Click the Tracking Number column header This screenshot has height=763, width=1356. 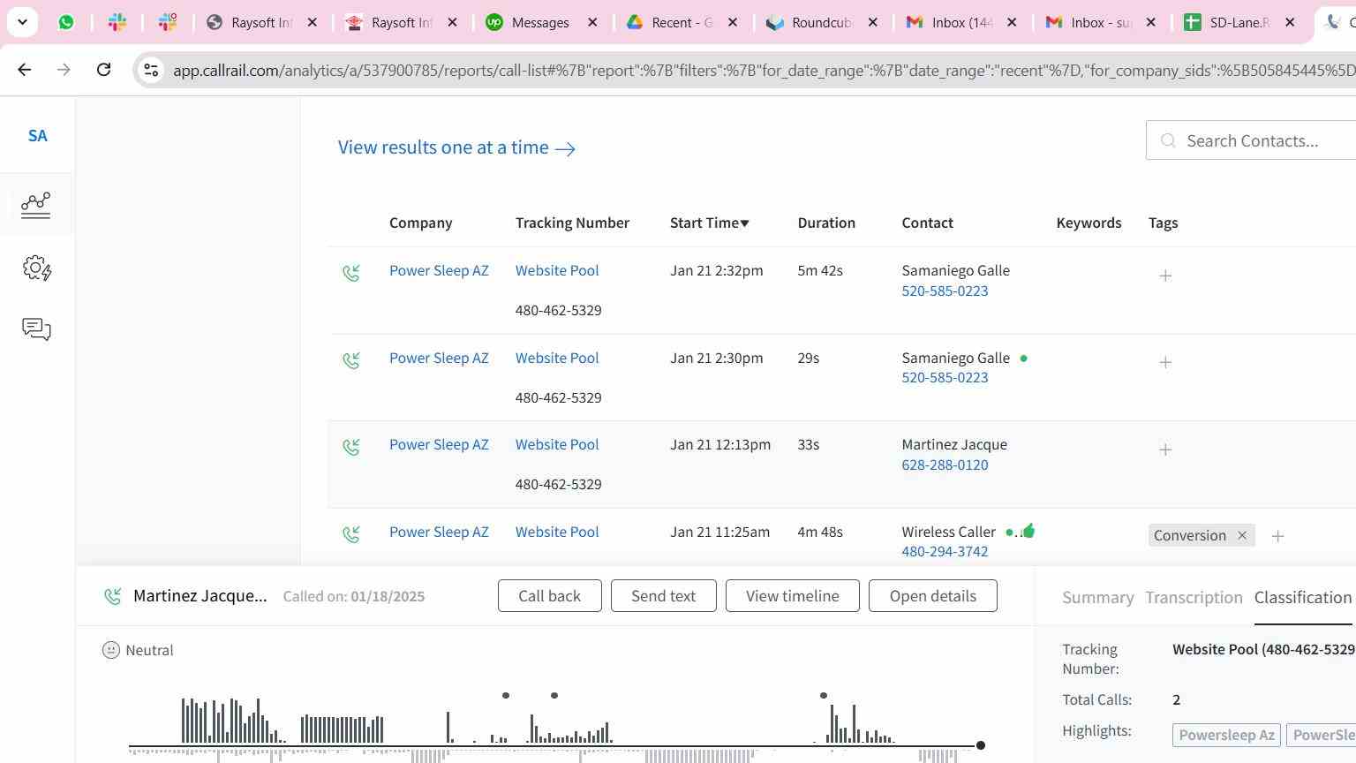572,223
